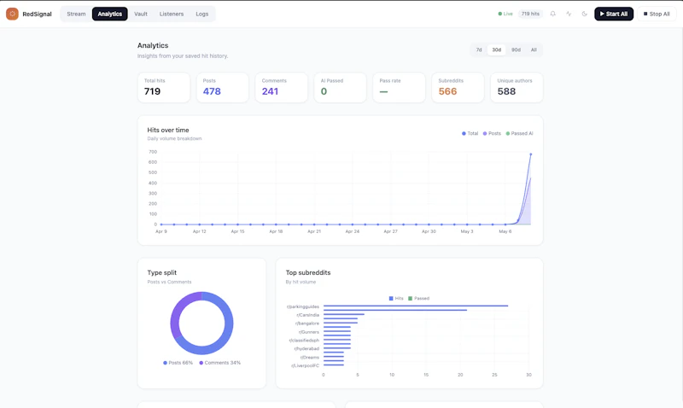Click the Start All button
683x408 pixels.
614,14
